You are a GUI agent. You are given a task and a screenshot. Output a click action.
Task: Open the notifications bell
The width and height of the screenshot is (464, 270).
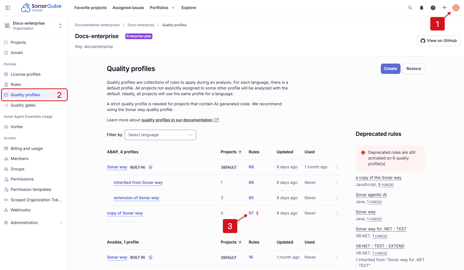(x=422, y=8)
